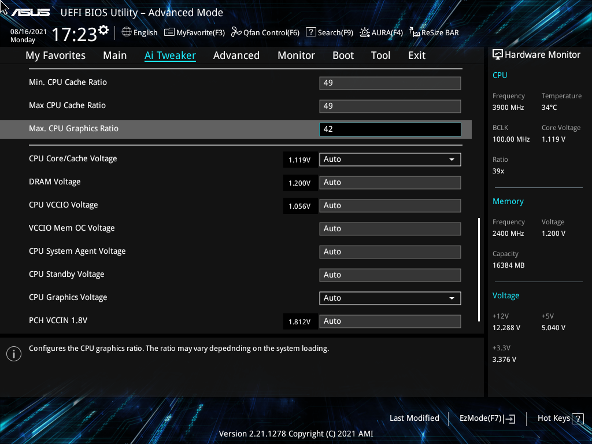Image resolution: width=592 pixels, height=444 pixels.
Task: Click Last Modified button
Action: pyautogui.click(x=414, y=418)
